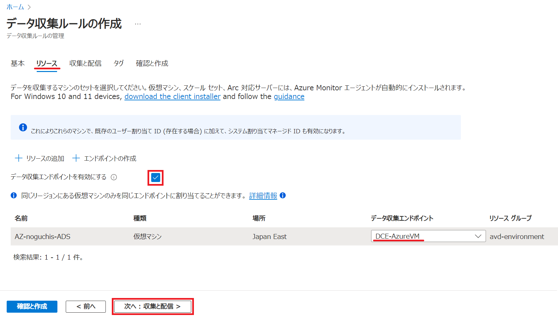
Task: Click the エンドポイントの作成 label
Action: (x=110, y=159)
